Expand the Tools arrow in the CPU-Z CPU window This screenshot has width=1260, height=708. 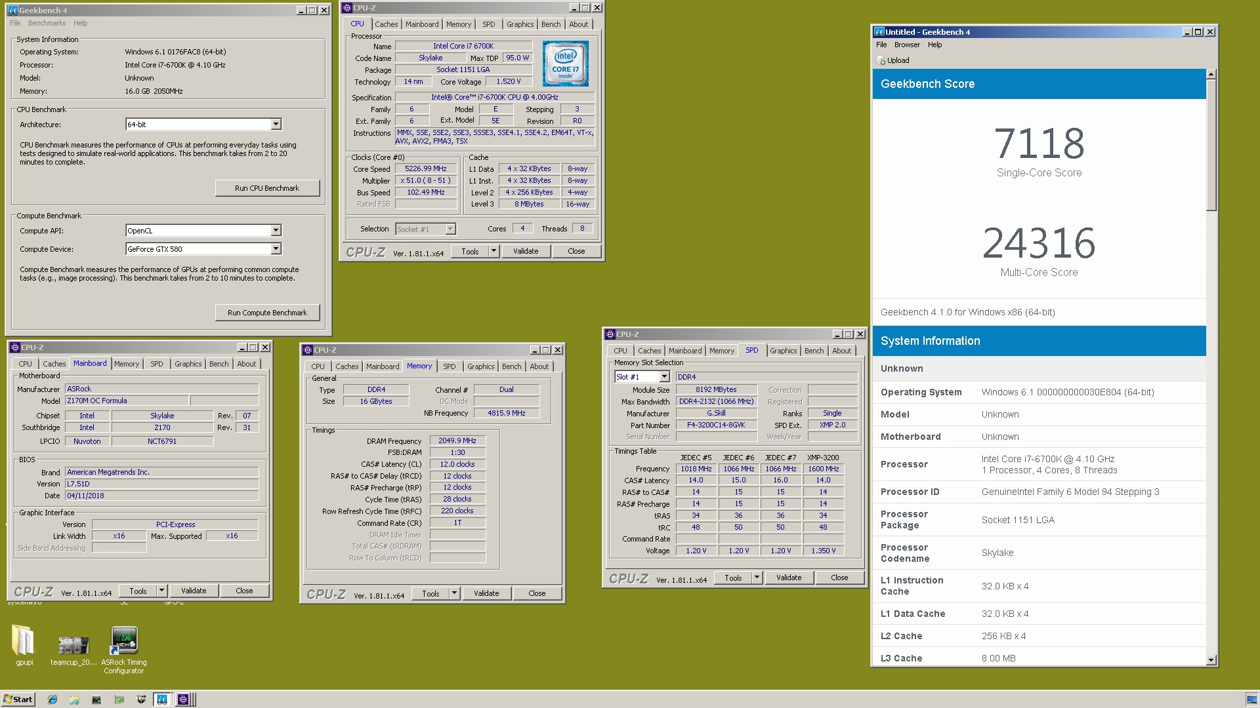(x=493, y=251)
